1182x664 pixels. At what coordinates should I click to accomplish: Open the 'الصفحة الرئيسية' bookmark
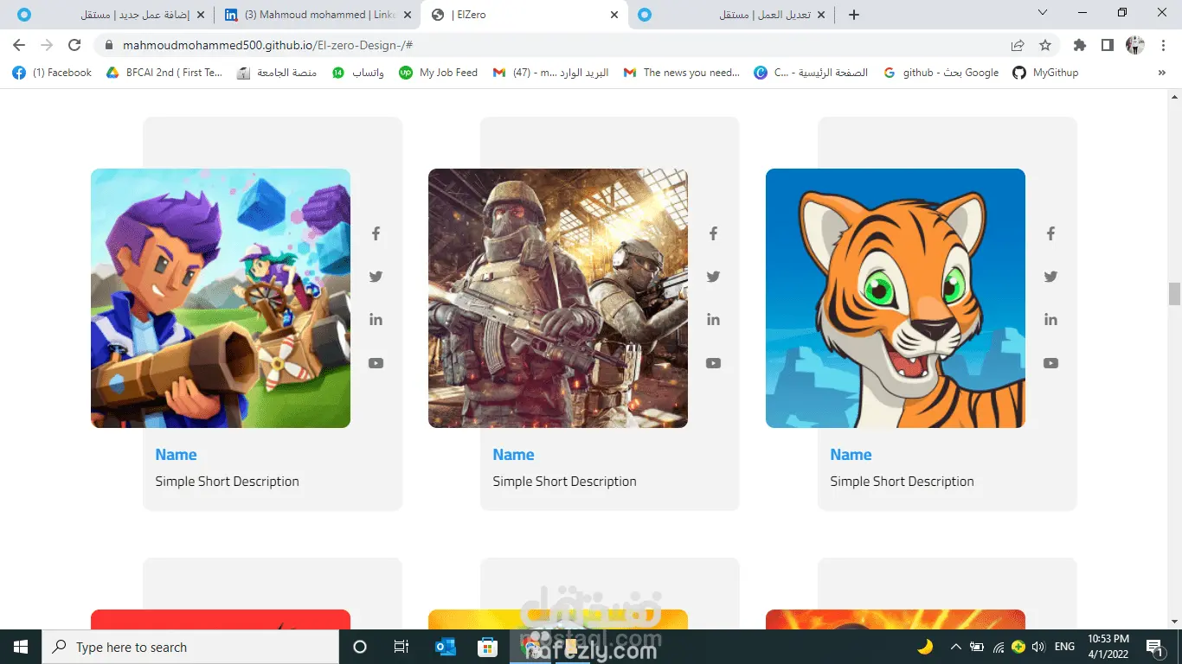811,73
